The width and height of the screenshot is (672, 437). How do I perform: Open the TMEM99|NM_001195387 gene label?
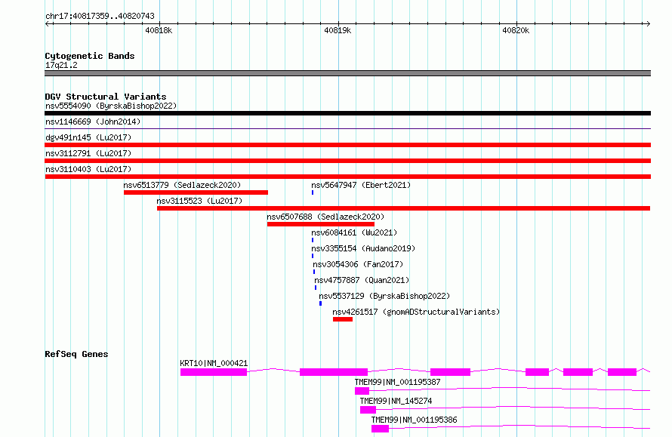click(397, 382)
